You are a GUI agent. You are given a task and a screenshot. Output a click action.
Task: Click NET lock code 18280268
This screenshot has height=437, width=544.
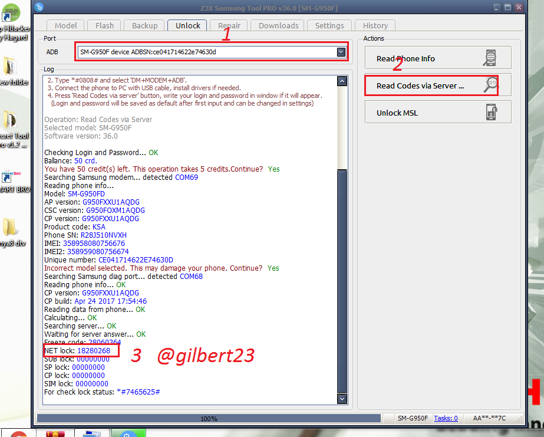click(x=94, y=350)
